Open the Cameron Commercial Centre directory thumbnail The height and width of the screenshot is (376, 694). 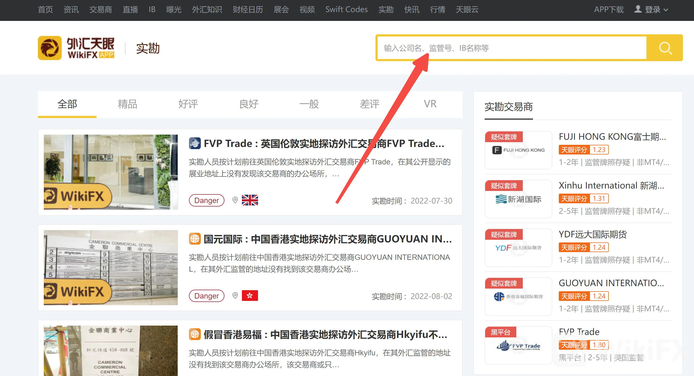tap(111, 267)
